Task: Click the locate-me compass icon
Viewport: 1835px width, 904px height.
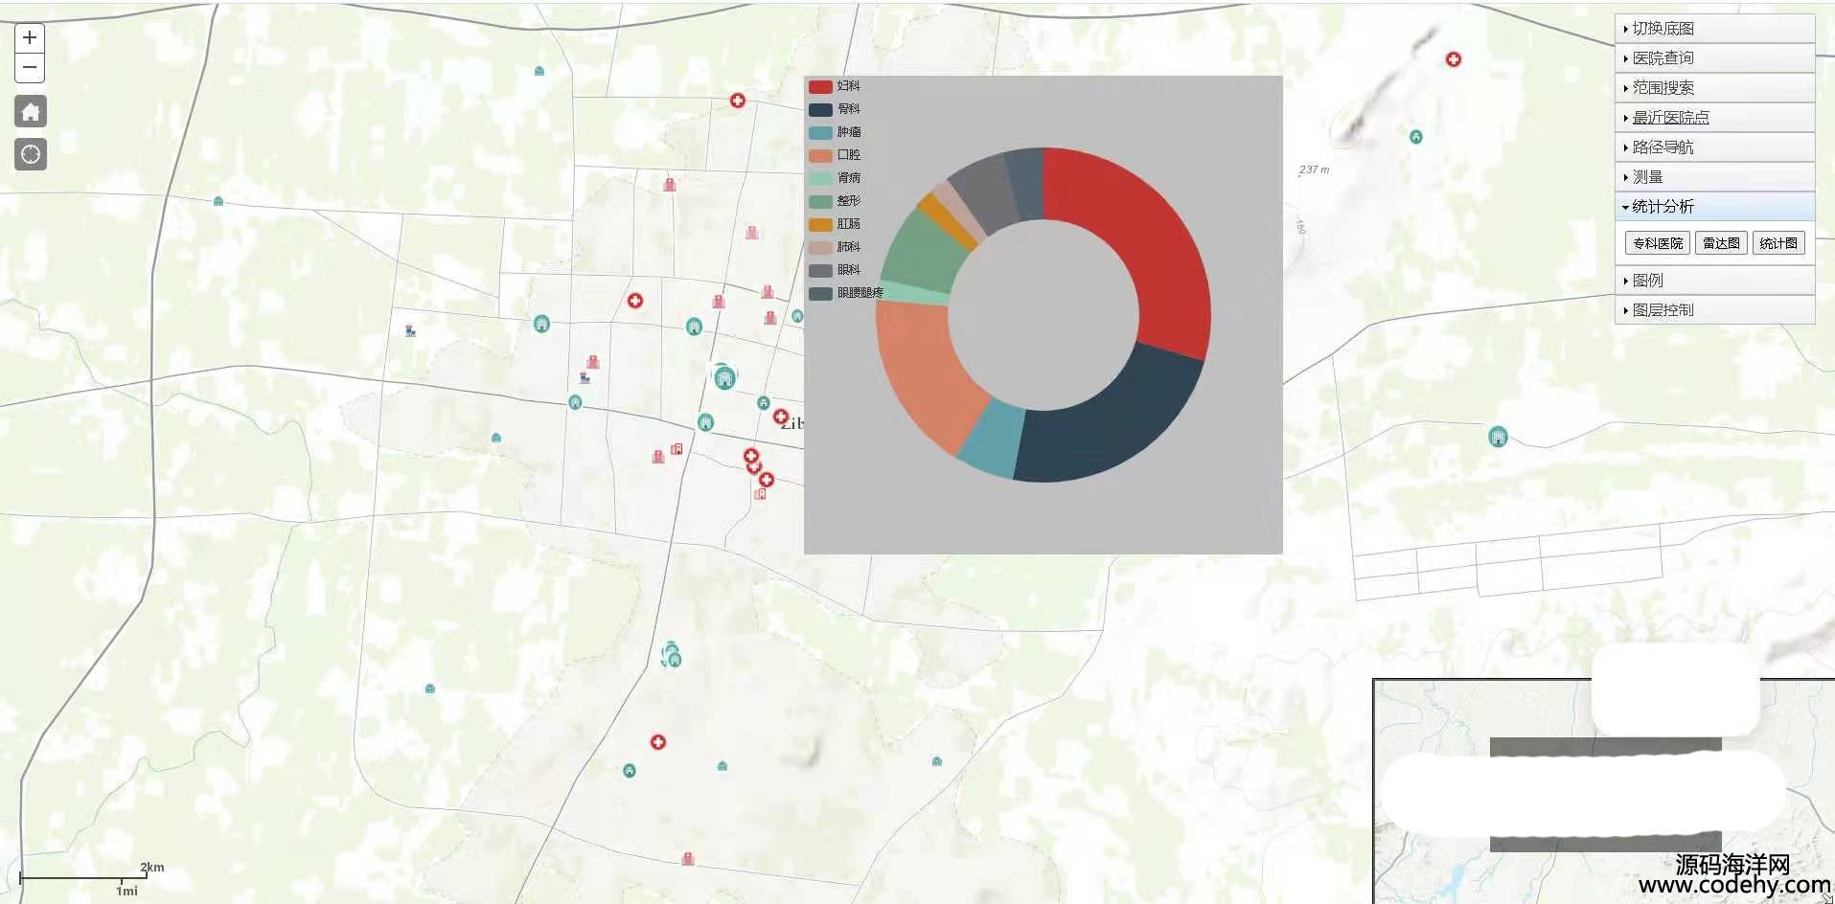Action: click(31, 154)
